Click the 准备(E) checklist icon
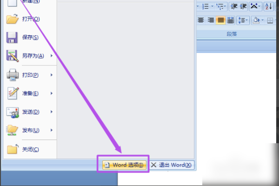The height and width of the screenshot is (186, 279). 13,93
